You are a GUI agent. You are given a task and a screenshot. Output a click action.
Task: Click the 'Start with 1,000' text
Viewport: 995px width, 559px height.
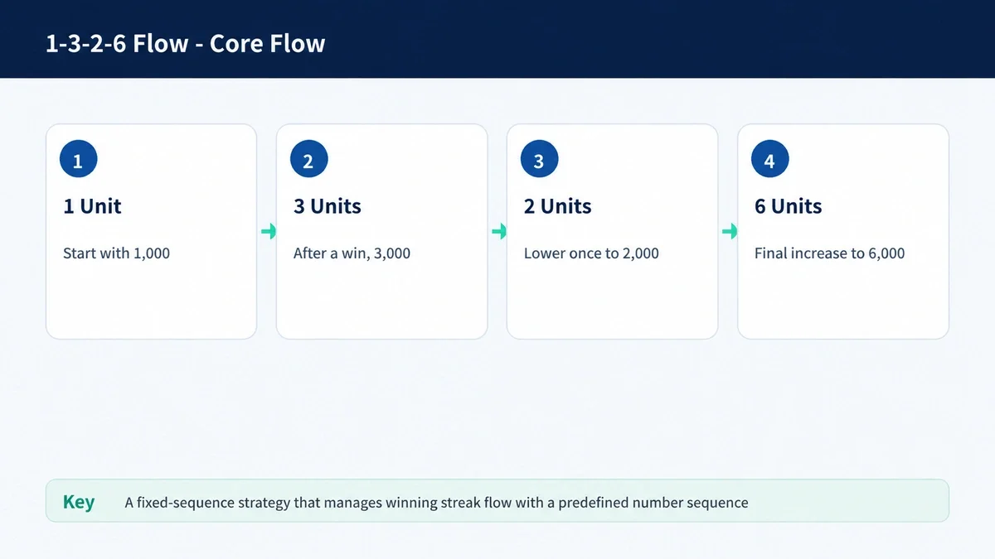coord(116,253)
